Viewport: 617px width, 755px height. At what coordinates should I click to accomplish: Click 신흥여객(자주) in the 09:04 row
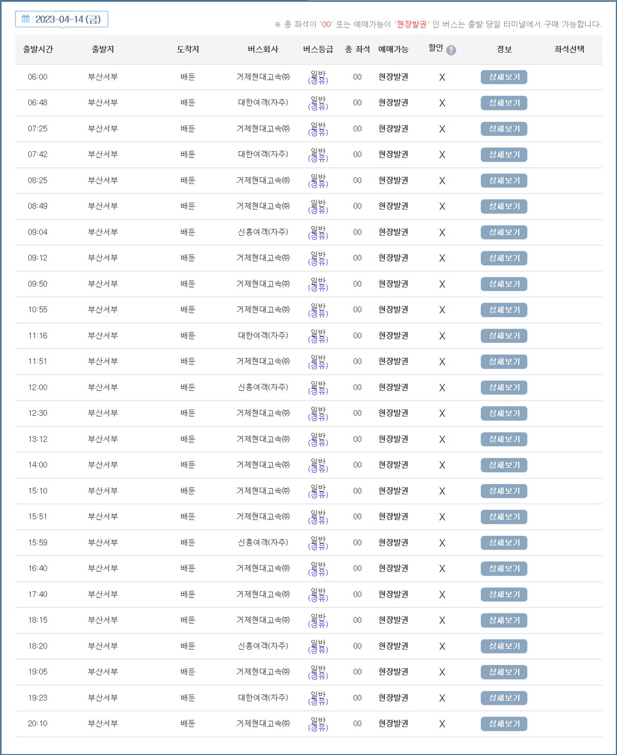point(263,232)
